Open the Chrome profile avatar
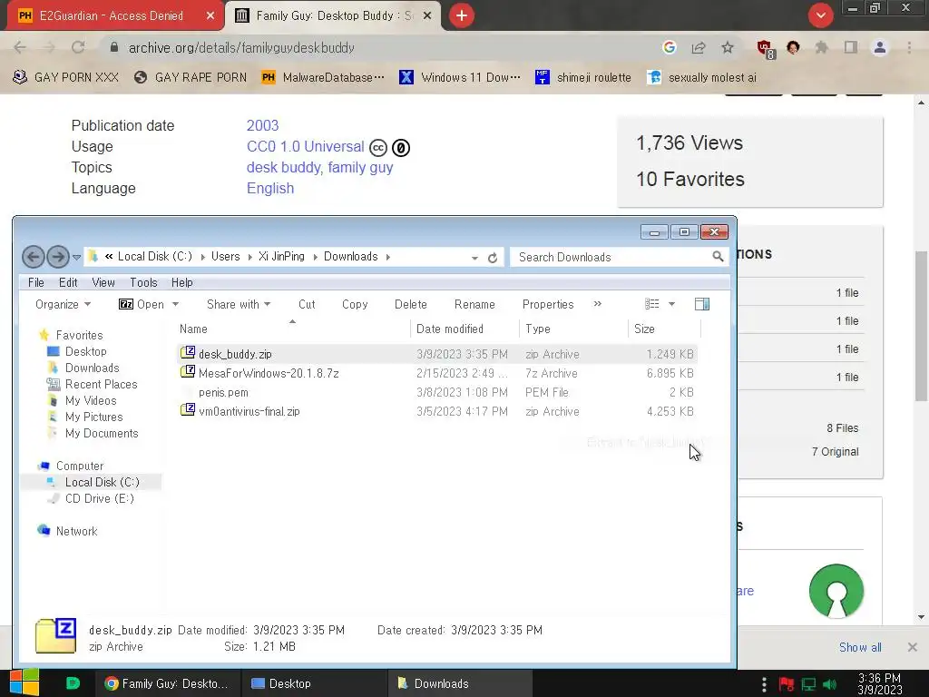 (880, 47)
